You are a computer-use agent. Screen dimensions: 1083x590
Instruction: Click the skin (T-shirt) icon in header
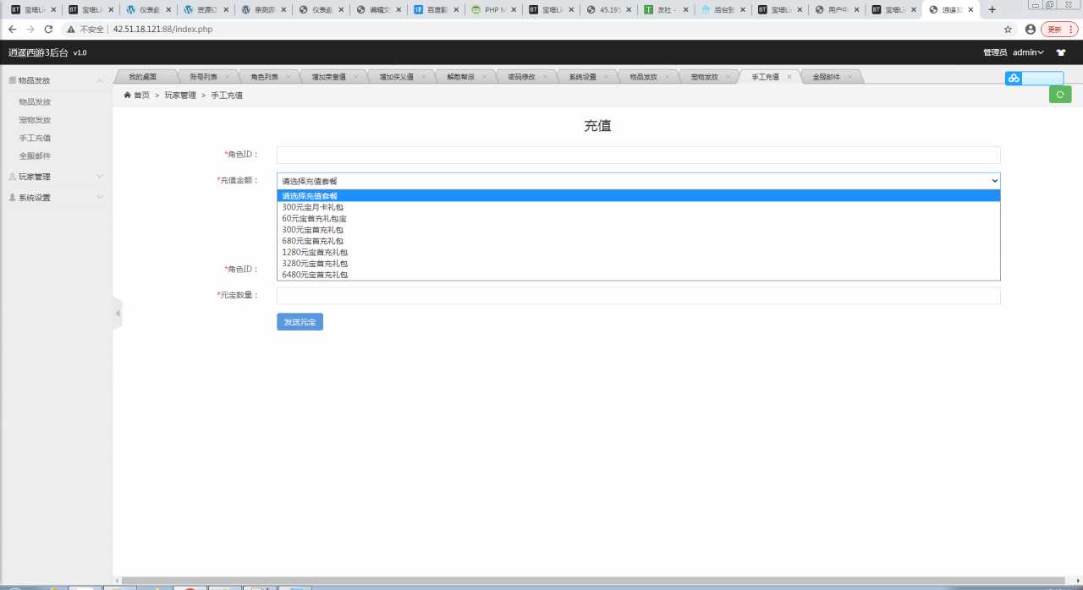pos(1061,52)
